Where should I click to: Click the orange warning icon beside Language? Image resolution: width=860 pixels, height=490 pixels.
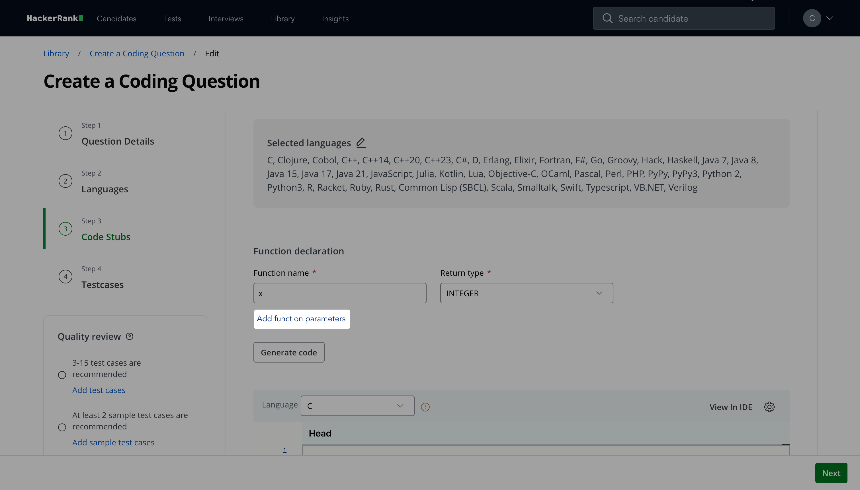[x=425, y=407]
